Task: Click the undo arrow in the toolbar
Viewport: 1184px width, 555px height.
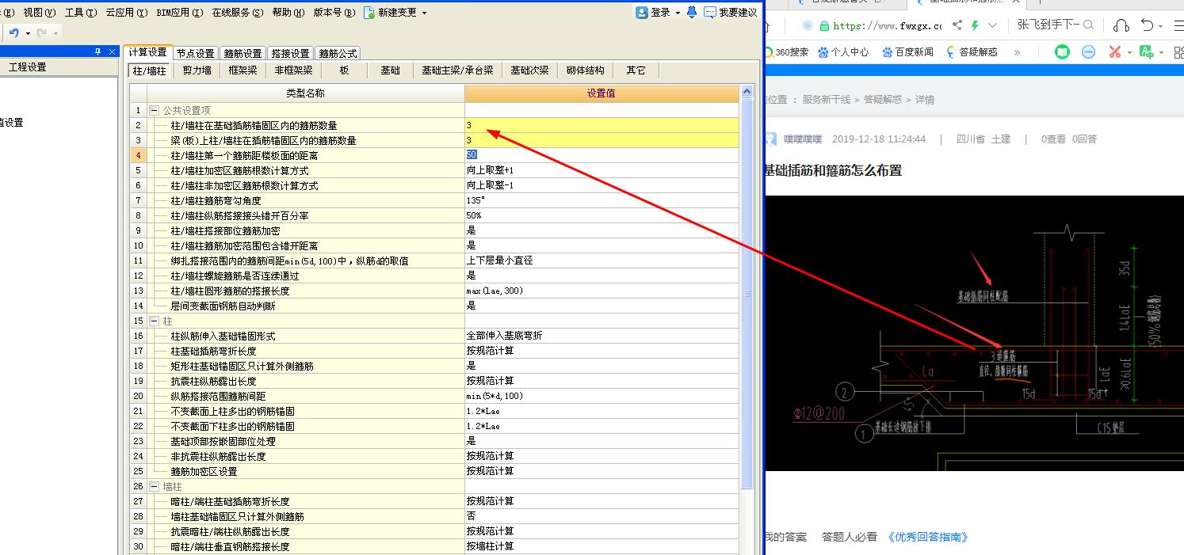Action: click(13, 33)
